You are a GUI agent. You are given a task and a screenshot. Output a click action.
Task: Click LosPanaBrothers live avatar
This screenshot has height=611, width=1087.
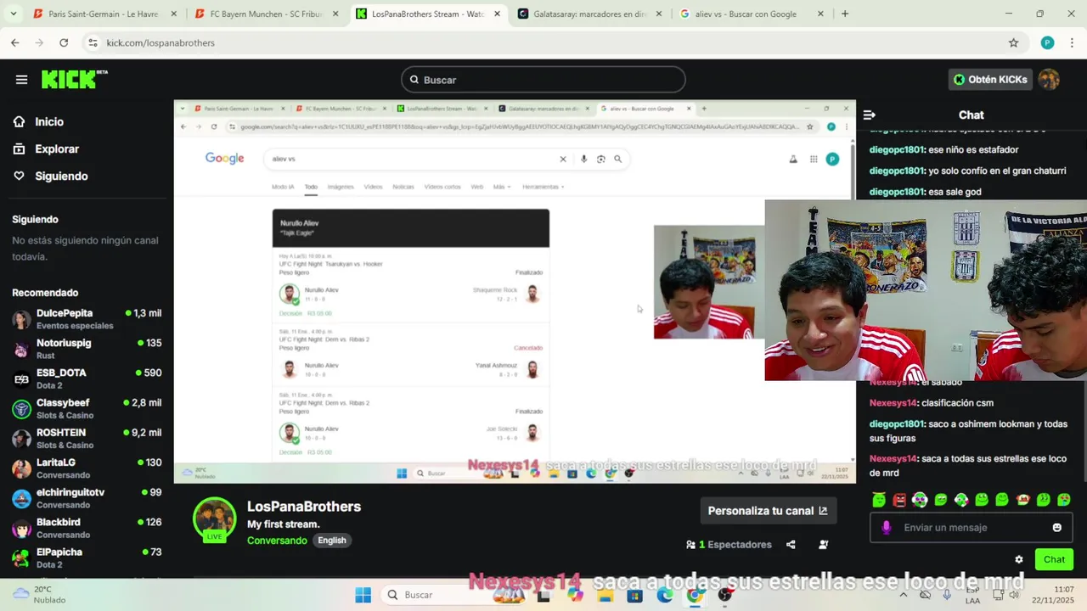[214, 519]
